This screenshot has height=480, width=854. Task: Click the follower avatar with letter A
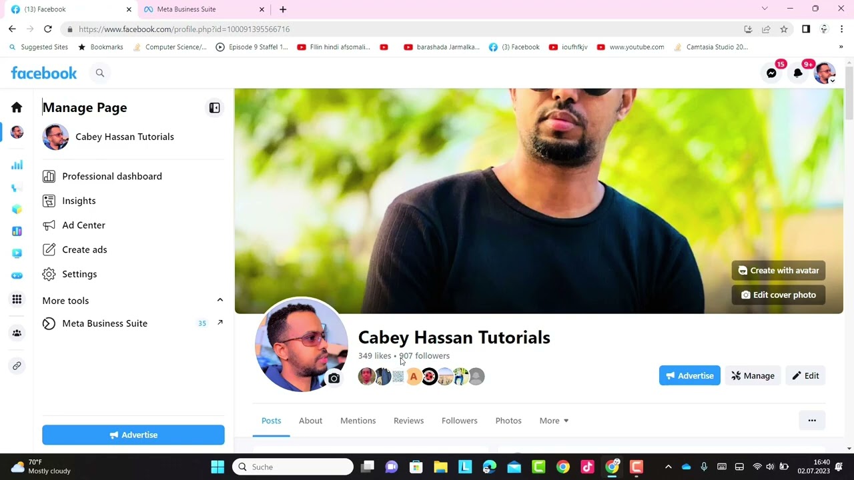click(x=414, y=377)
